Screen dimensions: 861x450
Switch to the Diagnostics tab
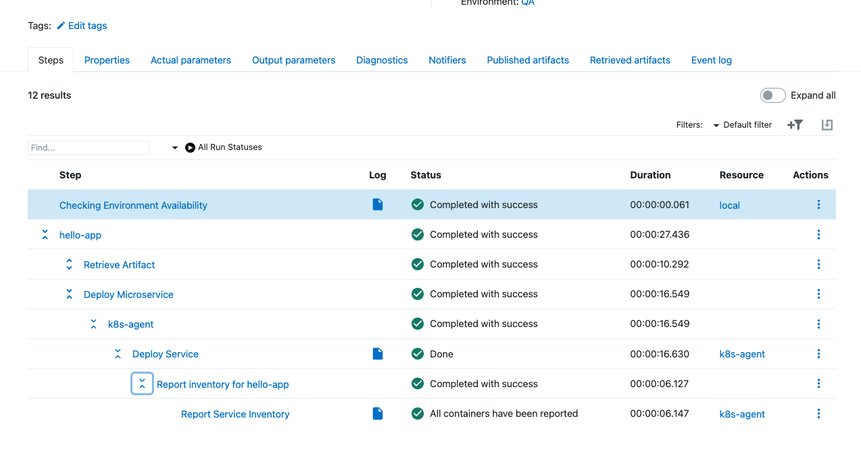382,60
